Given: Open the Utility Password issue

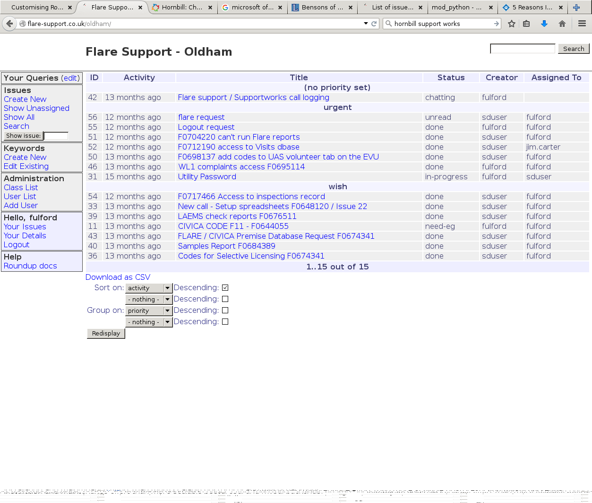Looking at the screenshot, I should pos(207,176).
